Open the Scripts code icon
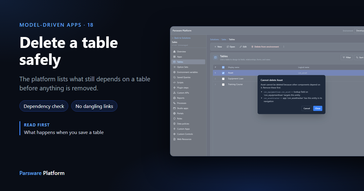Viewport: 364px width, 191px height. pyautogui.click(x=174, y=82)
